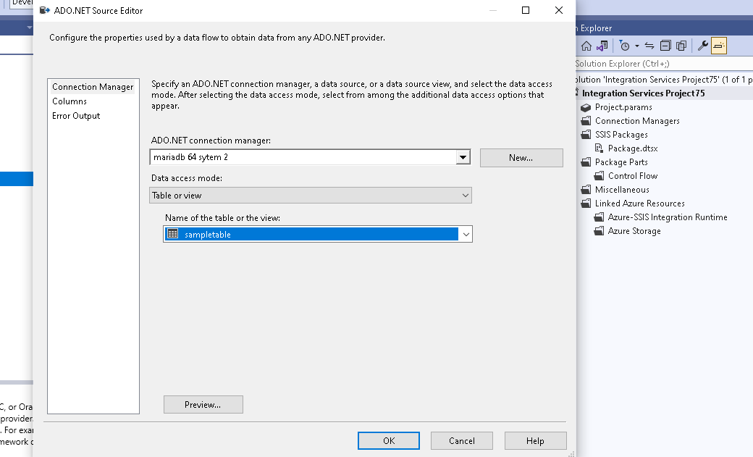Select the Connection Manager page

pyautogui.click(x=93, y=87)
